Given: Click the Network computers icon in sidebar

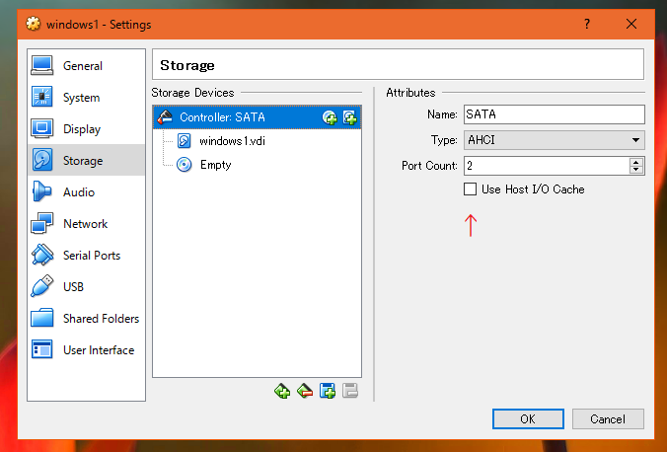Looking at the screenshot, I should coord(42,223).
